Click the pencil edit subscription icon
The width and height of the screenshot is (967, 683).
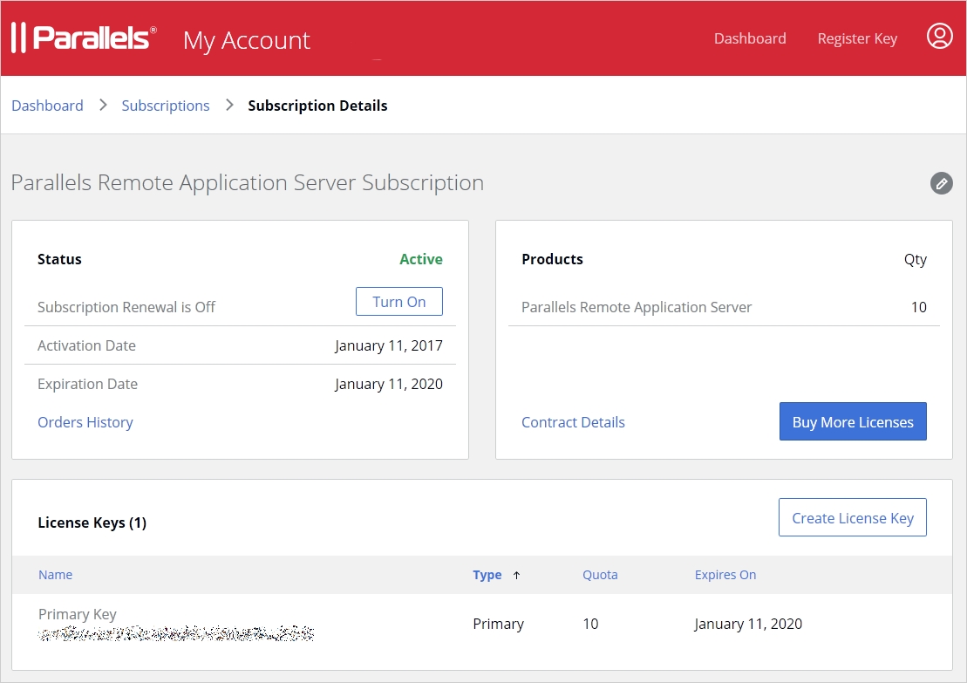pos(941,183)
